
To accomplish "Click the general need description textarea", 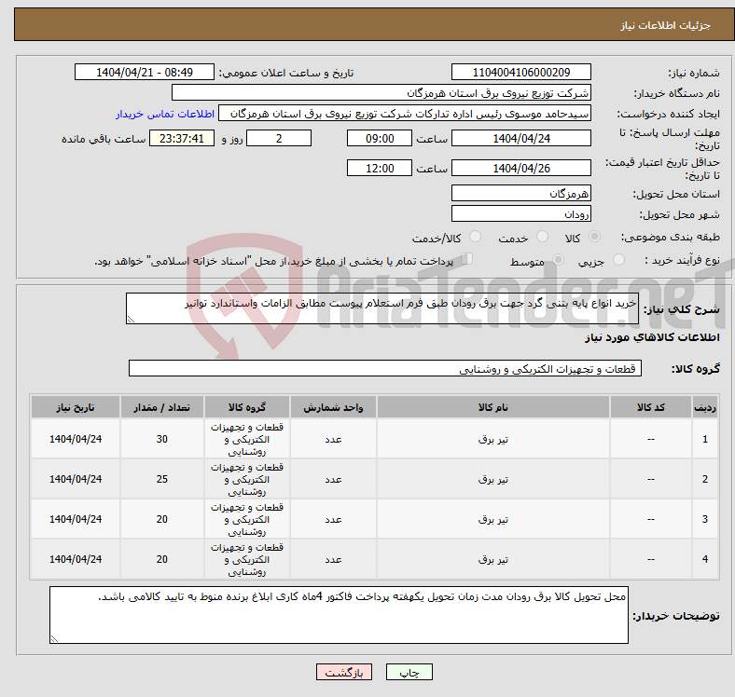I will 382,308.
